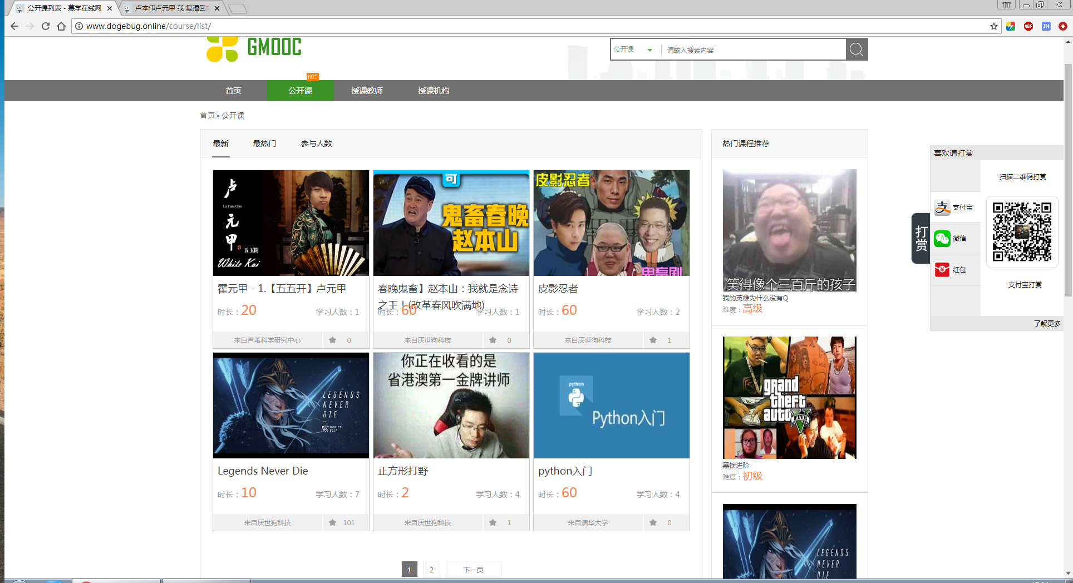Click 首页 breadcrumb link
This screenshot has width=1073, height=583.
[x=207, y=115]
